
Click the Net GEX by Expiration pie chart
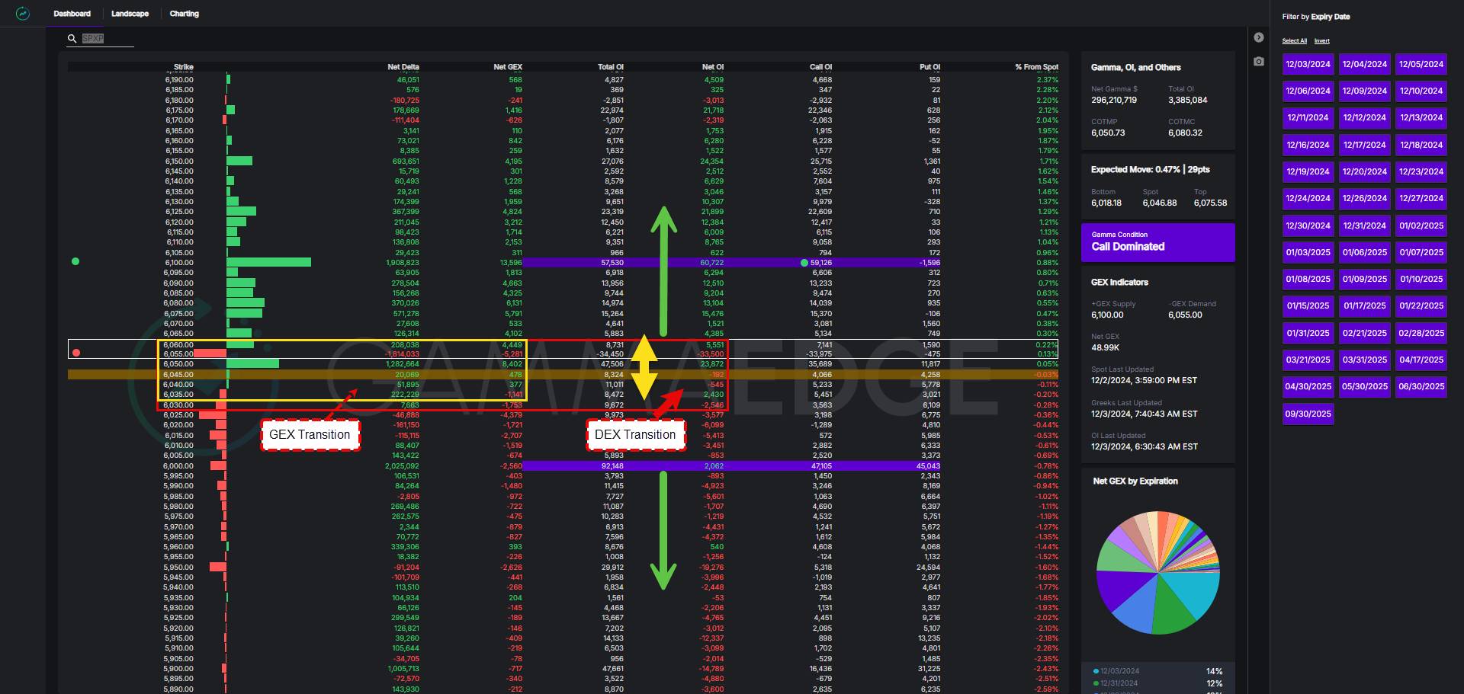click(1157, 573)
